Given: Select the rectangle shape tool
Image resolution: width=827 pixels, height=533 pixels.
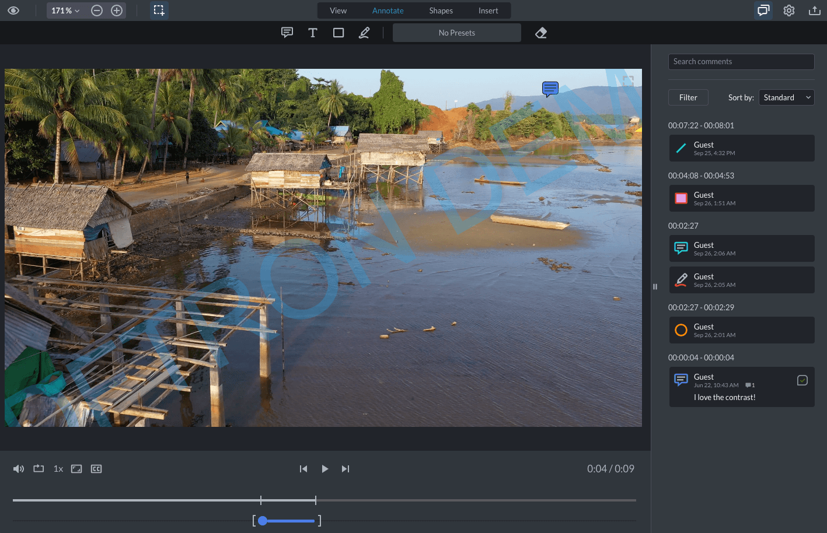Looking at the screenshot, I should [x=338, y=32].
